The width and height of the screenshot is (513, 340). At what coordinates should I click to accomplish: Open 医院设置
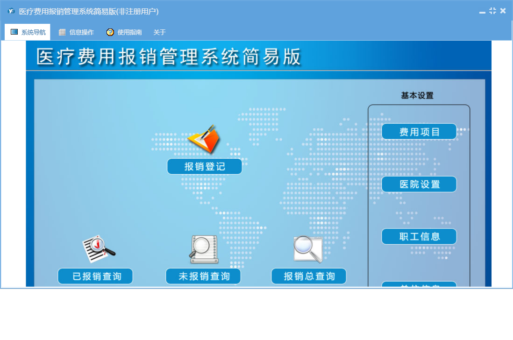tap(419, 184)
